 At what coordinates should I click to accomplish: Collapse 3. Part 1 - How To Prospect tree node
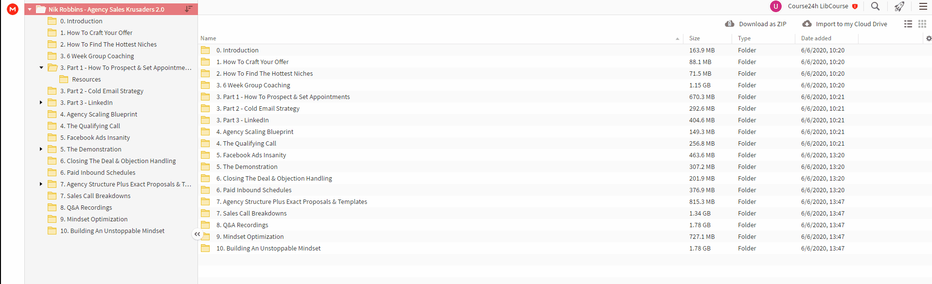pos(41,67)
